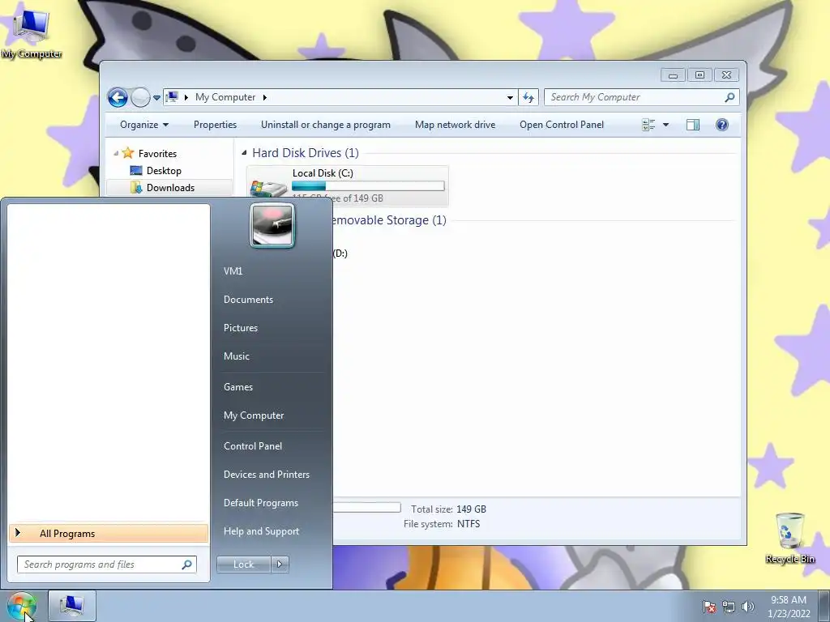Click File system NTFS detail
This screenshot has height=622, width=830.
coord(442,524)
